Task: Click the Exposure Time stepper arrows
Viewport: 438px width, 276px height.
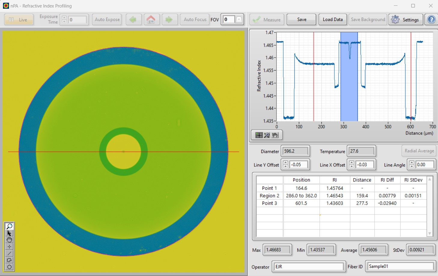Action: tap(64, 20)
